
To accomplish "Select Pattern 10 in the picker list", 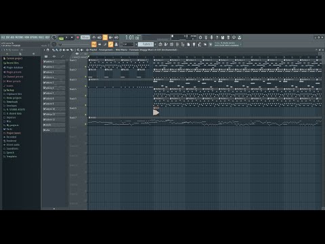I will pos(54,109).
